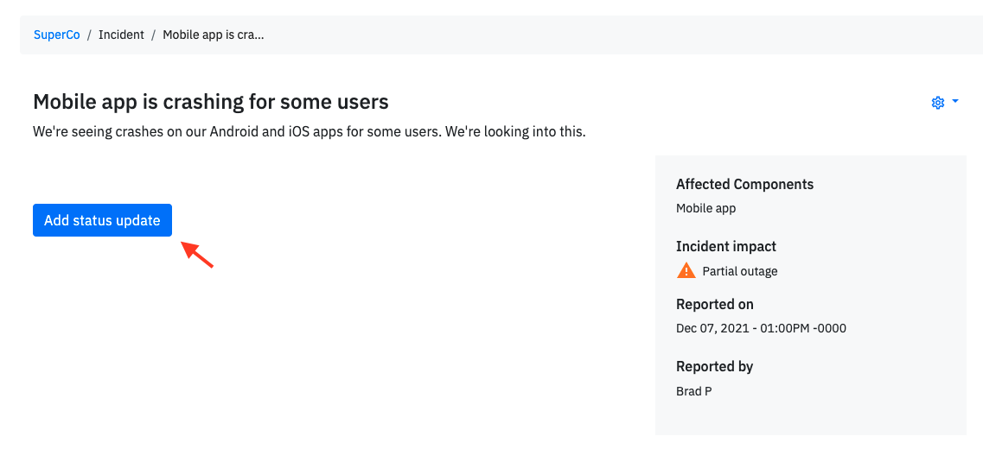Select the Affected Components heading

[x=744, y=185]
